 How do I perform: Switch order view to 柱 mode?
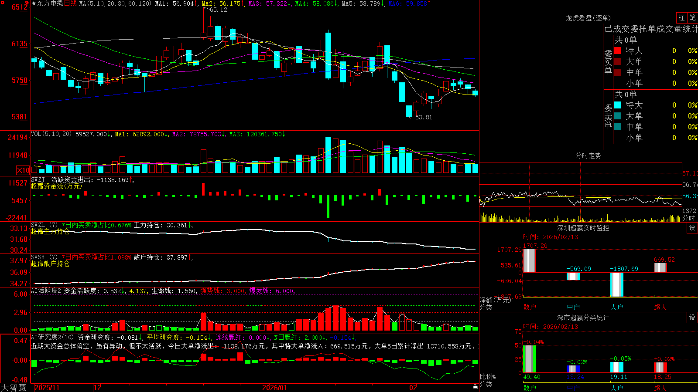coord(681,18)
